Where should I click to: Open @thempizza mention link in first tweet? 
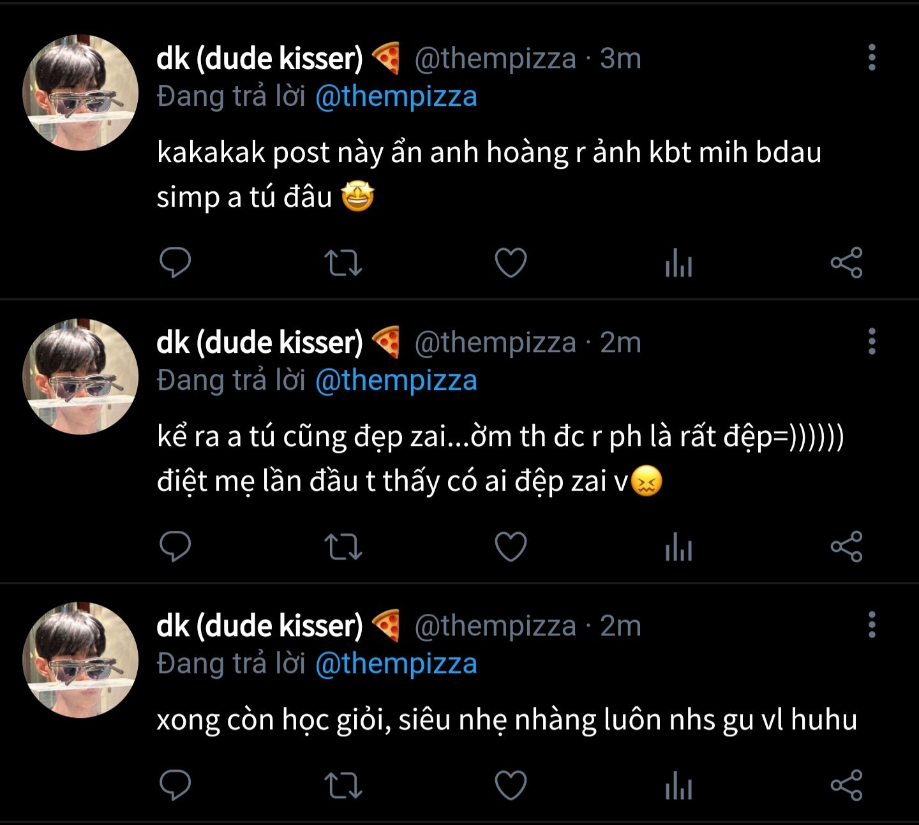pyautogui.click(x=396, y=97)
